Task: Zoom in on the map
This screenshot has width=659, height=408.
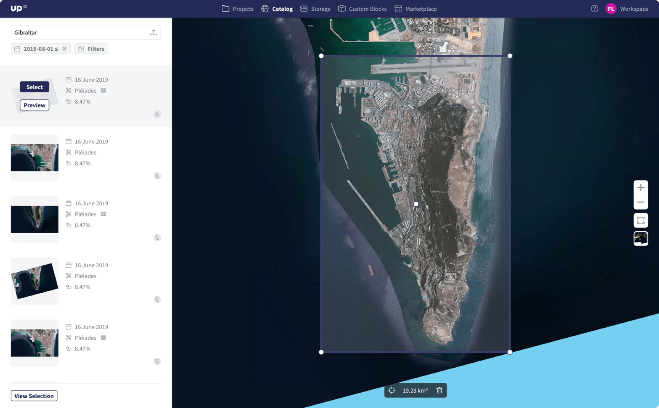Action: (640, 188)
